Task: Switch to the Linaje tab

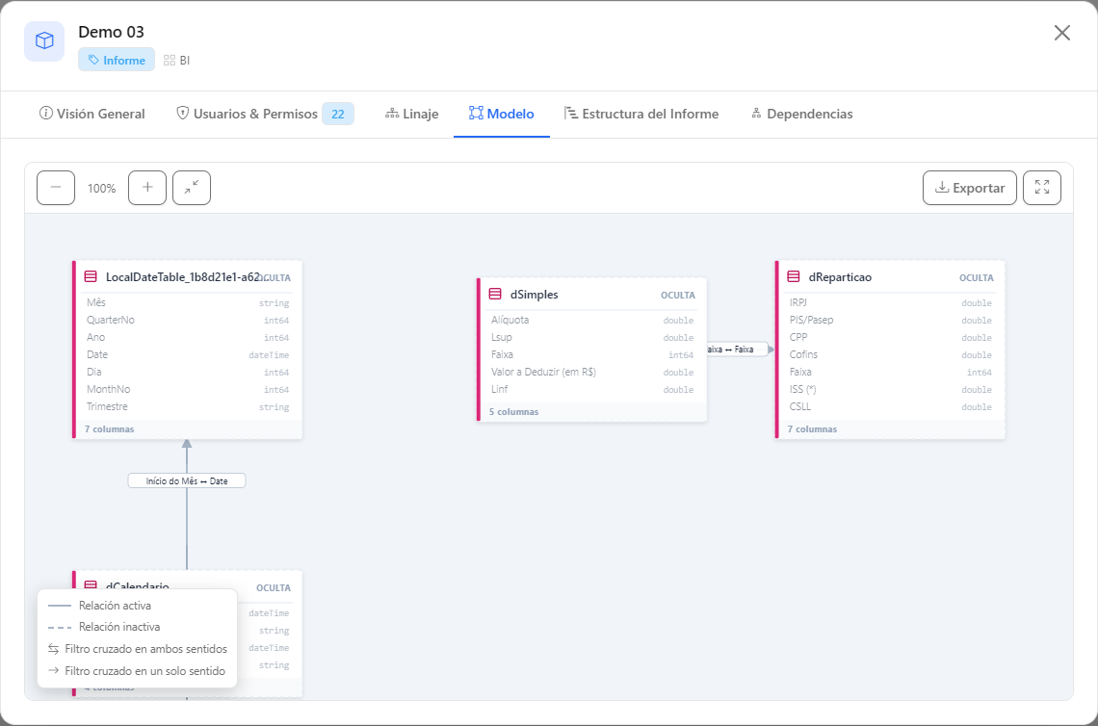Action: point(412,114)
